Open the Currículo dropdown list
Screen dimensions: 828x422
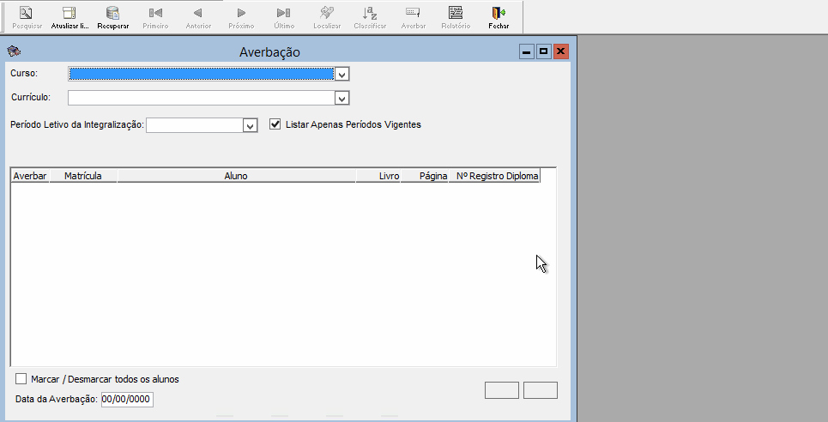tap(342, 99)
